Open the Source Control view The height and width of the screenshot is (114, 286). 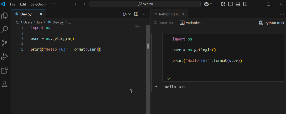[x=4, y=43]
